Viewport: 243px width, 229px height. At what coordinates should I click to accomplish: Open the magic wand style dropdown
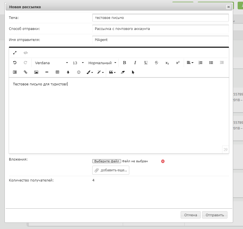click(100, 72)
